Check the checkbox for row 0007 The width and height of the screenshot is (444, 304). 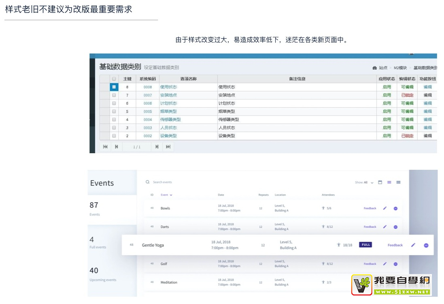coord(114,95)
